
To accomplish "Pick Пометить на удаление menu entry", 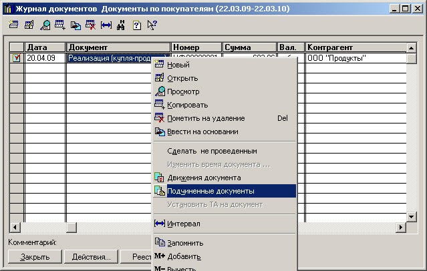I will click(225, 118).
